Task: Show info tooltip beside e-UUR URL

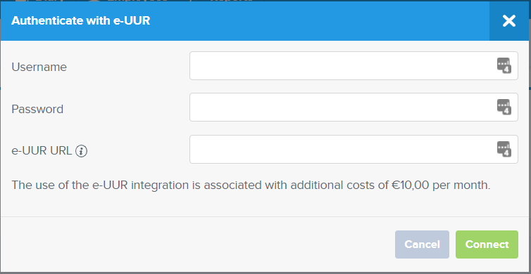Action: tap(81, 151)
